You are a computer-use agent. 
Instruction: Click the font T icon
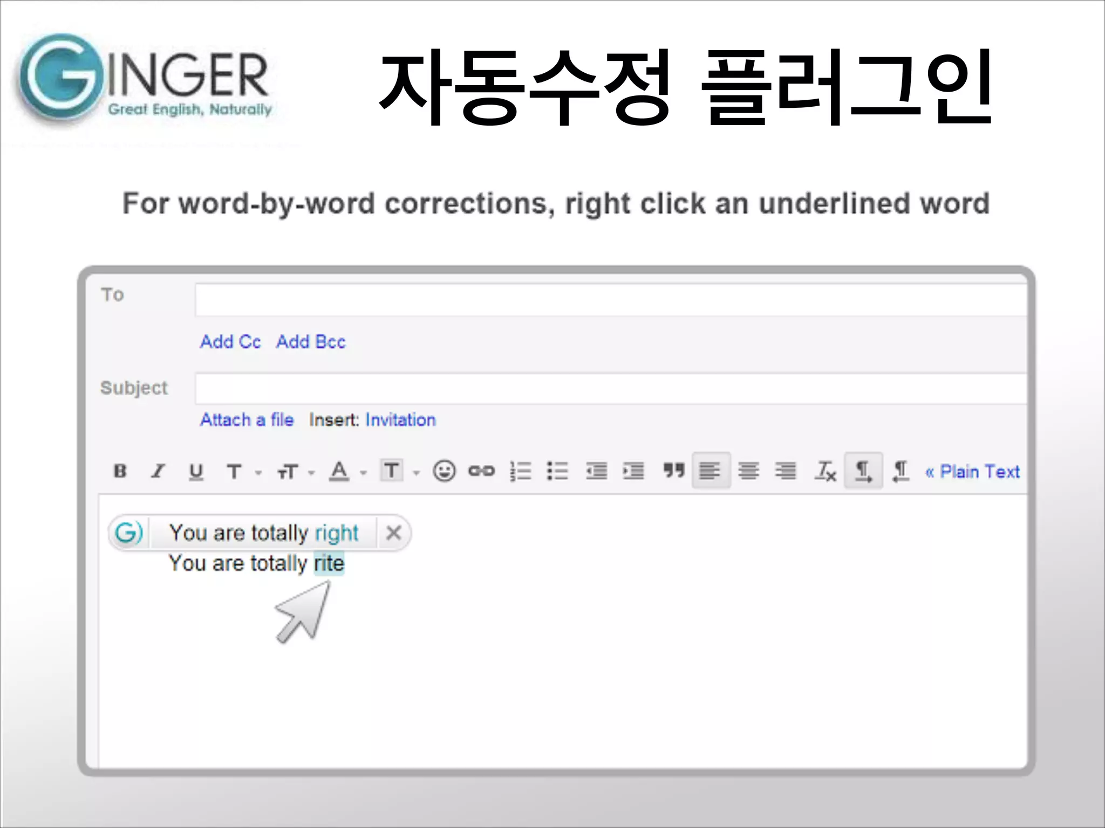pos(234,472)
